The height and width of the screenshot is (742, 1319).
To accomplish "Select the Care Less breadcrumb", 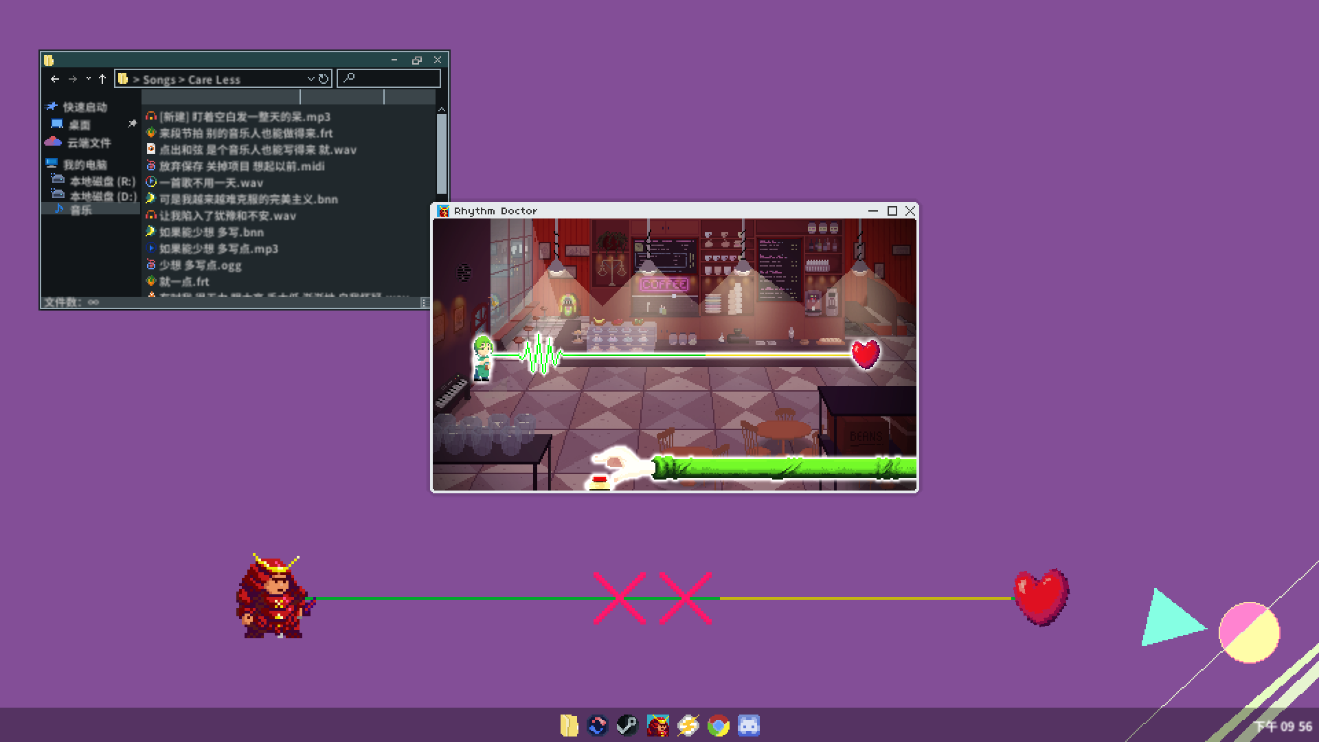I will coord(214,80).
